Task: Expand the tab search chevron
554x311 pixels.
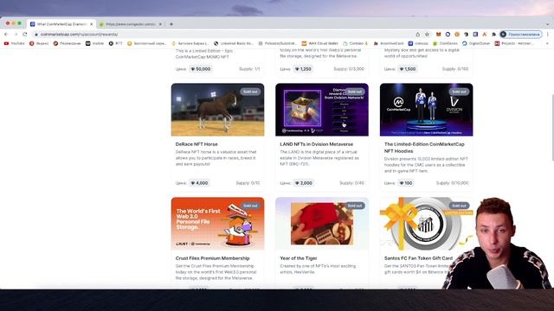Action: [x=548, y=24]
